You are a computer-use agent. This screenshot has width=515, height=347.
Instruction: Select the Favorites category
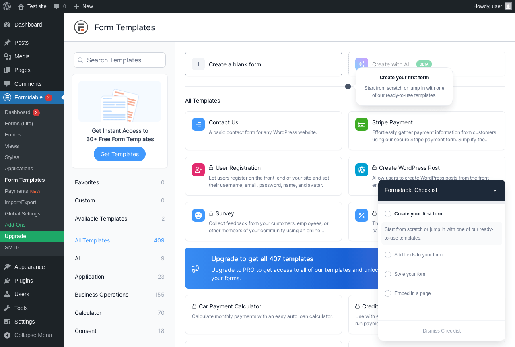click(119, 182)
